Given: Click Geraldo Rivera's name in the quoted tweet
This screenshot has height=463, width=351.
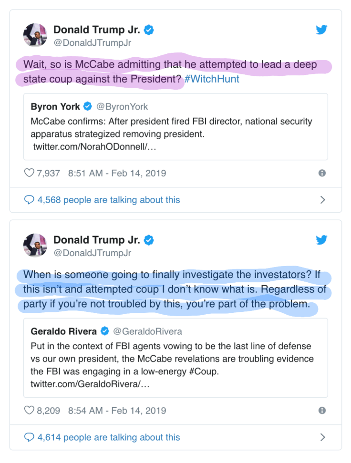Looking at the screenshot, I should [65, 329].
